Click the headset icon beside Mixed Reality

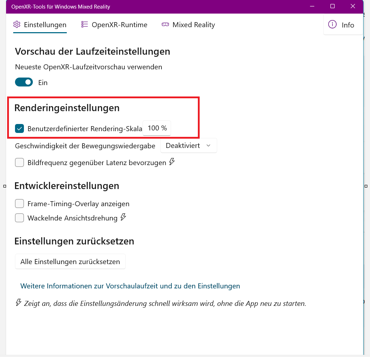165,24
